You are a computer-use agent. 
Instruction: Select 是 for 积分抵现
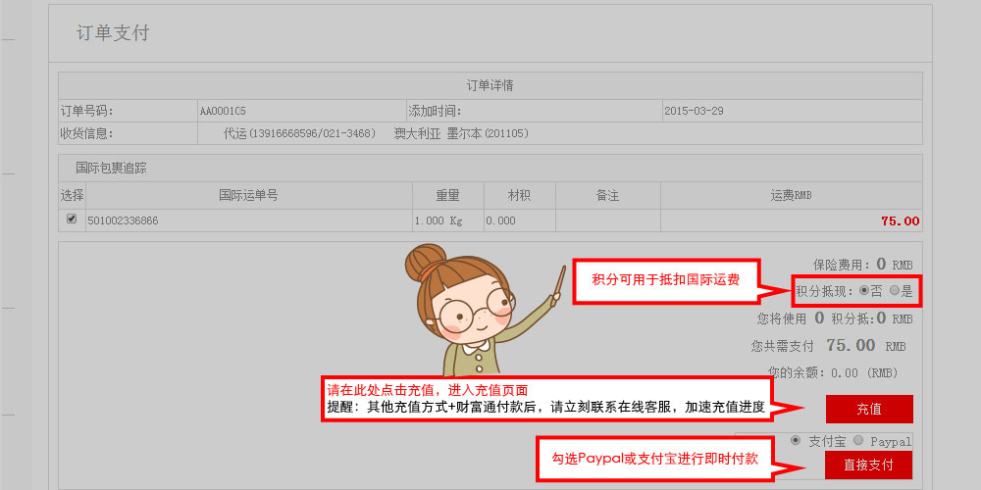coord(894,290)
